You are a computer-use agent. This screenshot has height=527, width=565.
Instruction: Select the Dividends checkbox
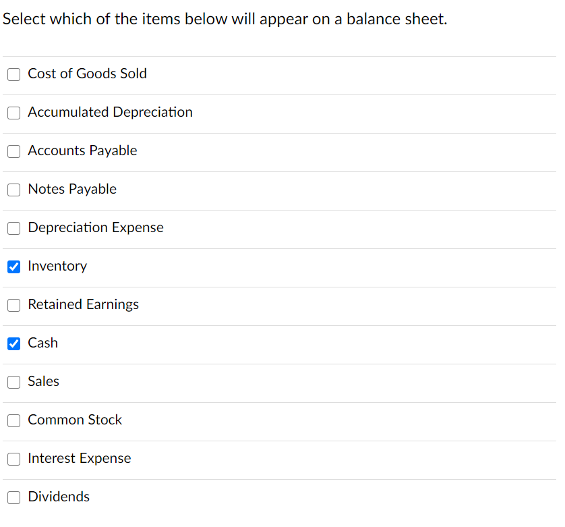coord(13,497)
